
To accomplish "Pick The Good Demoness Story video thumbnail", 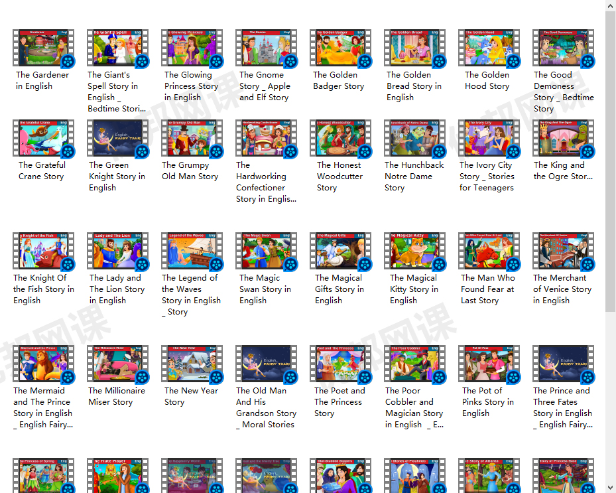I will (563, 48).
